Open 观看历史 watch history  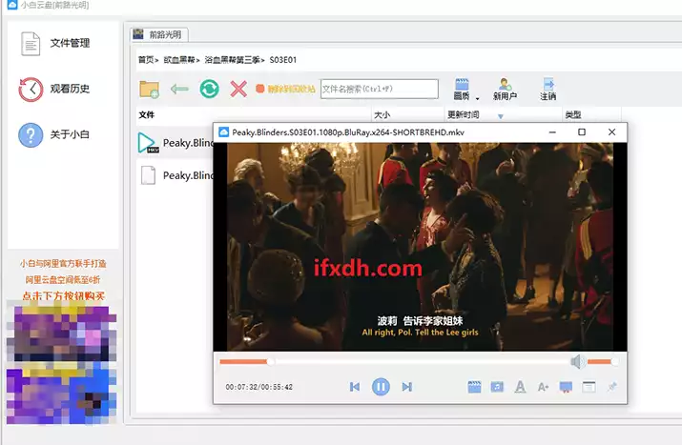54,89
